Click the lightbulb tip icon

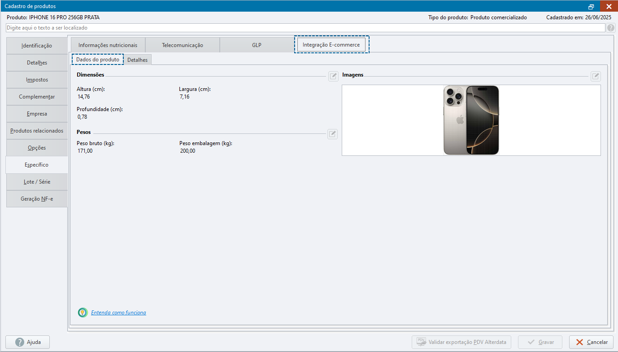tap(83, 313)
